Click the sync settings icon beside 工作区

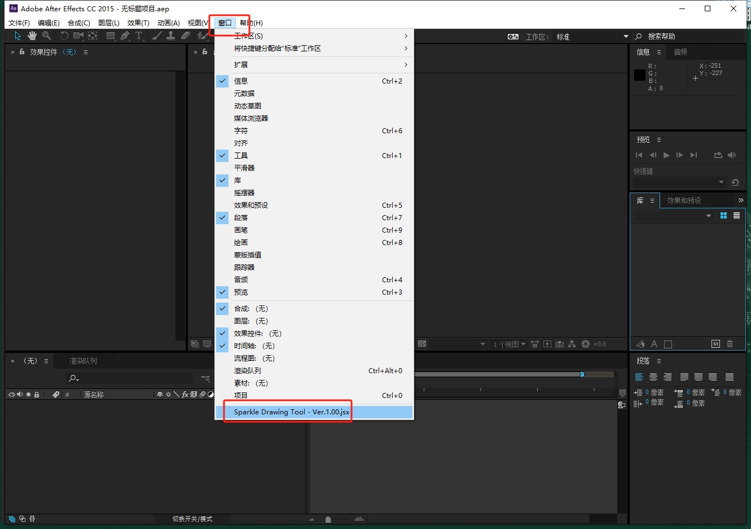coord(513,37)
